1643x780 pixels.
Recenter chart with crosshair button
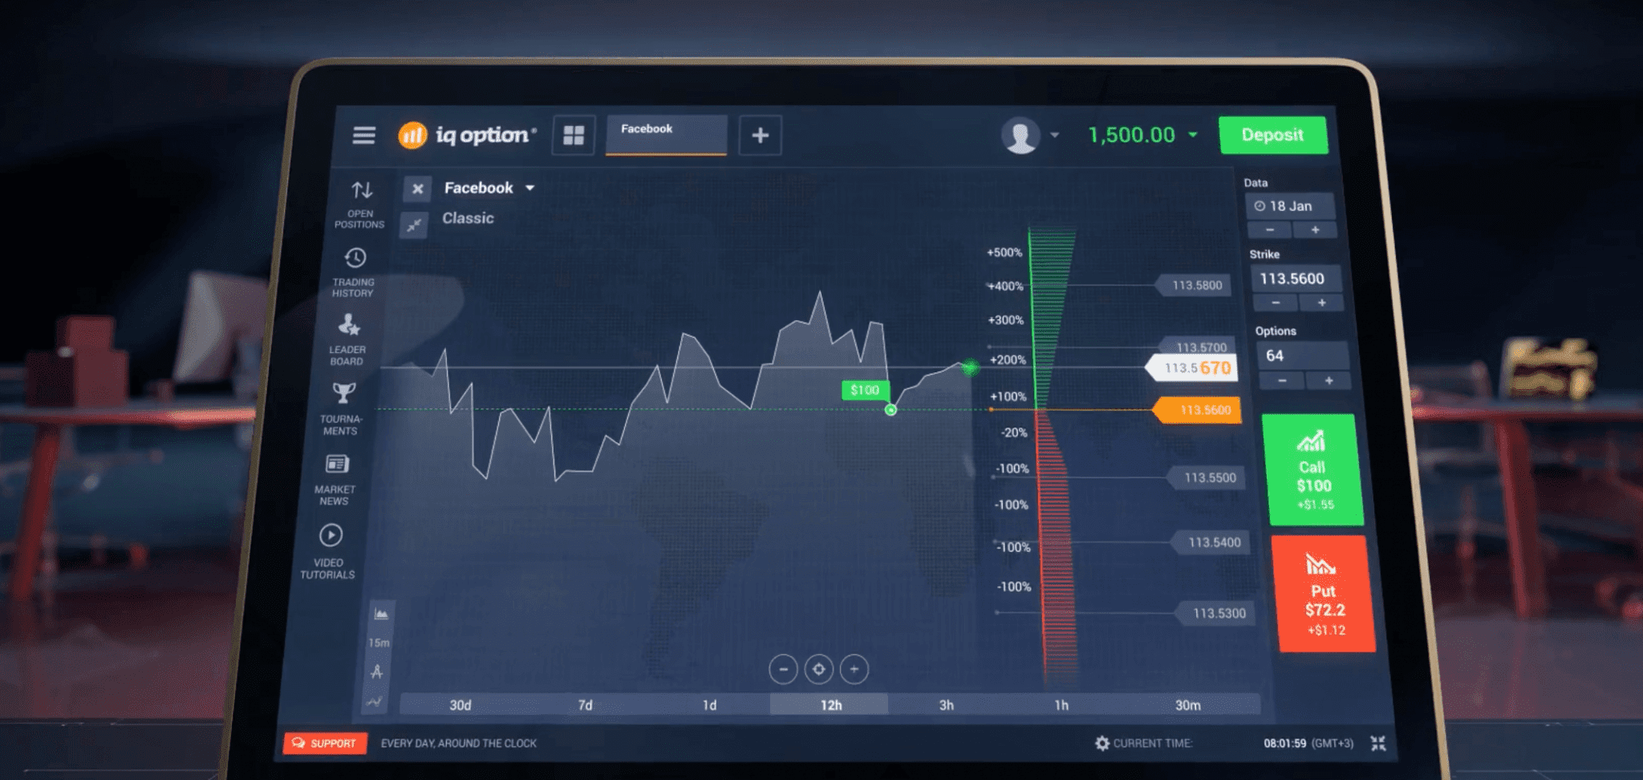818,669
